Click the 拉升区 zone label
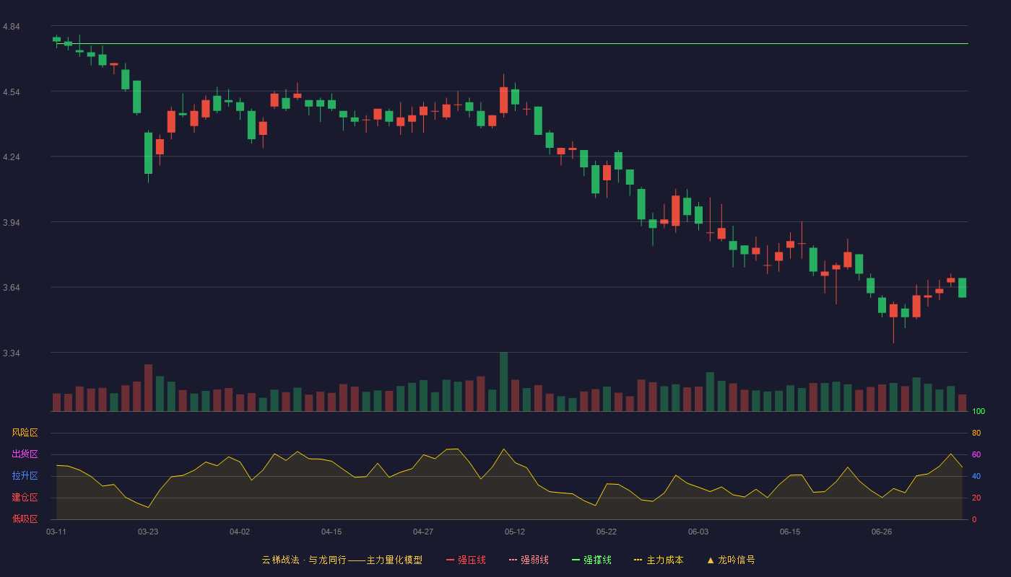This screenshot has height=577, width=1011. click(x=25, y=476)
